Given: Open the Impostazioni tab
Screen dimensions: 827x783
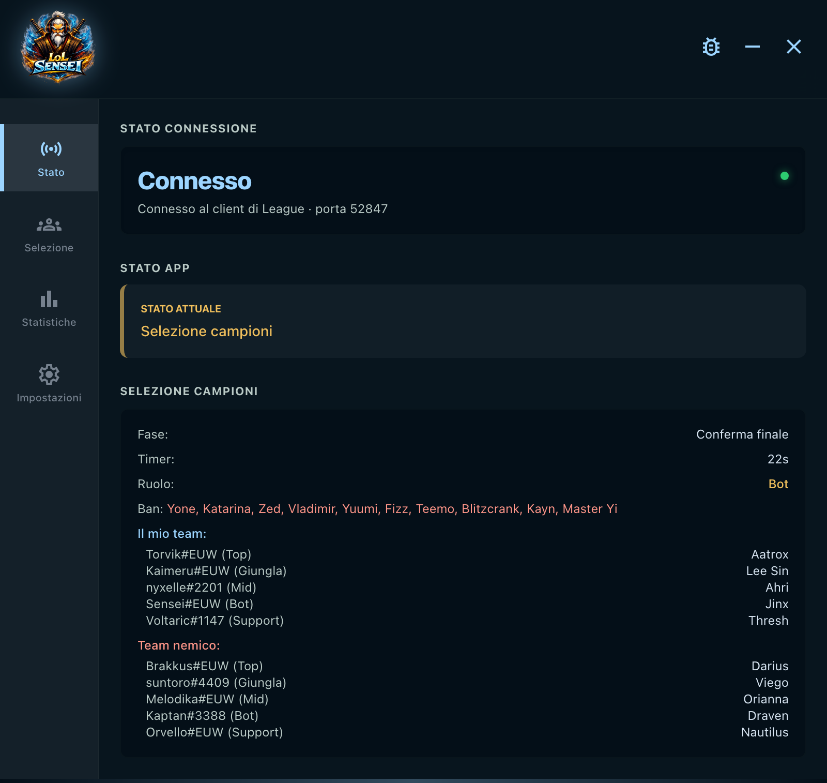Looking at the screenshot, I should [x=49, y=384].
